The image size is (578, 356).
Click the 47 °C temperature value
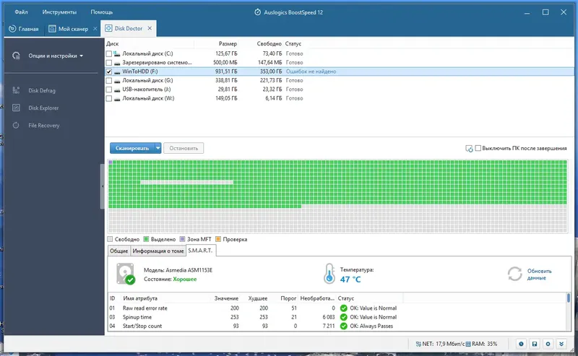350,279
